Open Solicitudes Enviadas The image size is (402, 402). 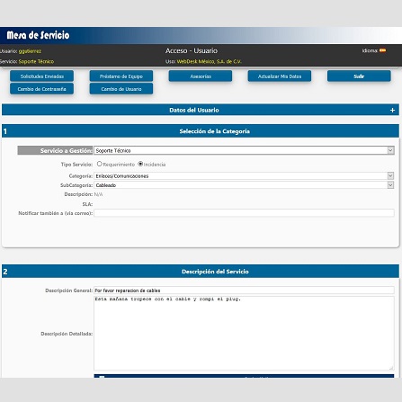[41, 76]
